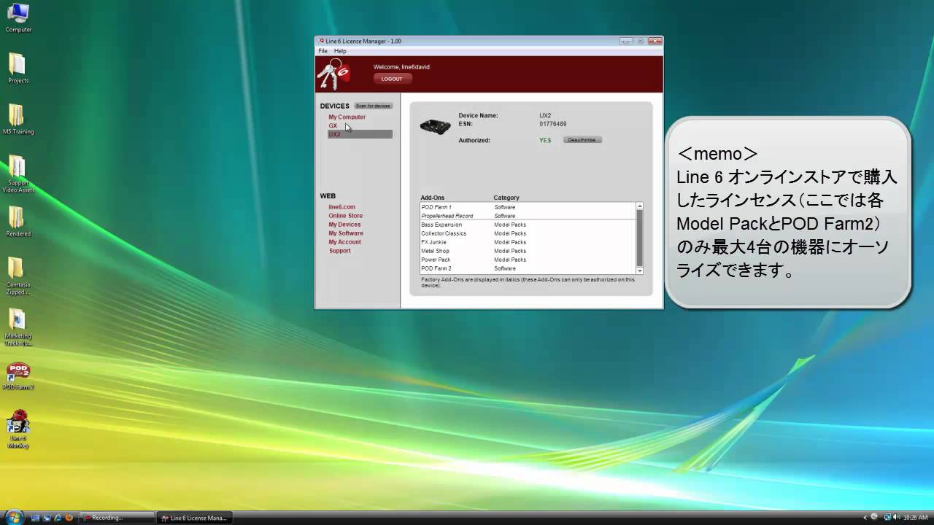Click the Add-Ons list vertical scrollbar
The image size is (934, 525).
640,238
